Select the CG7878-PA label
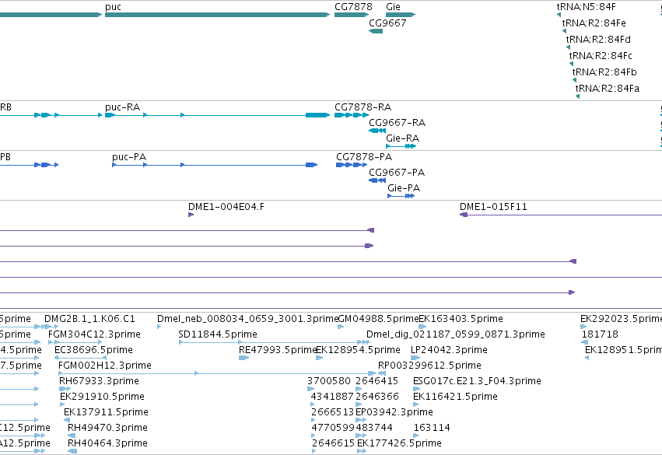This screenshot has height=455, width=662. click(x=364, y=157)
